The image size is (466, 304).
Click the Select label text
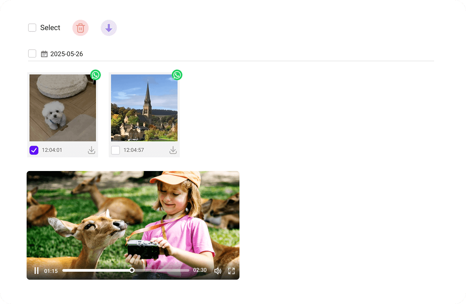click(x=50, y=28)
